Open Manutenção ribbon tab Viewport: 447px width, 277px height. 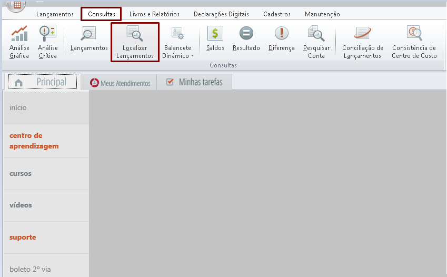322,14
